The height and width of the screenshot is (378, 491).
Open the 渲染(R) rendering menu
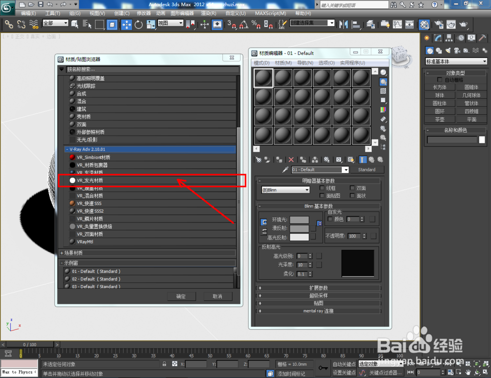[x=208, y=13]
